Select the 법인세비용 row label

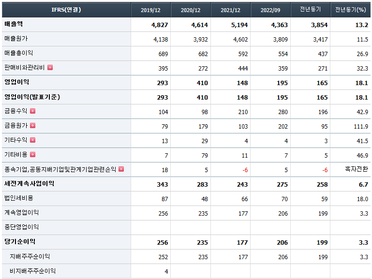coord(18,198)
